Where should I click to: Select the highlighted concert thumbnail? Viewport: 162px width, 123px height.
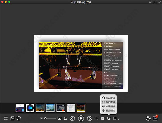(x=81, y=108)
